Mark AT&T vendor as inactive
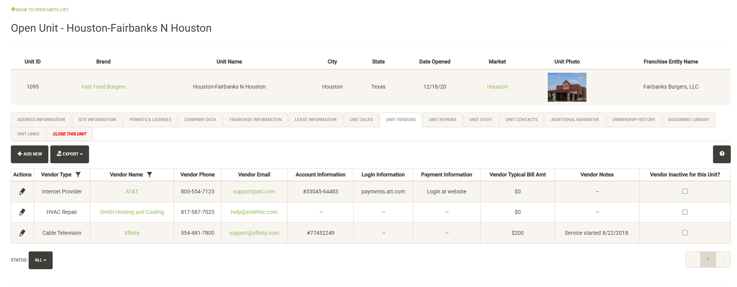The height and width of the screenshot is (287, 737). point(685,191)
